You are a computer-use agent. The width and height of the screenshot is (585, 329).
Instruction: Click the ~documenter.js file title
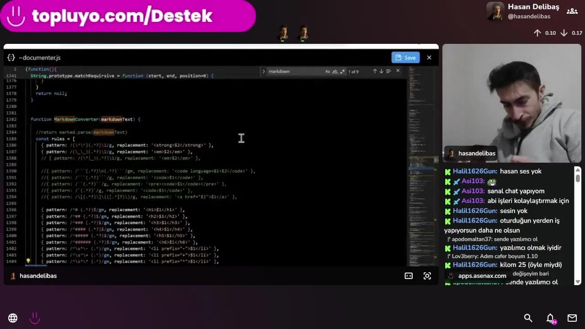coord(39,58)
